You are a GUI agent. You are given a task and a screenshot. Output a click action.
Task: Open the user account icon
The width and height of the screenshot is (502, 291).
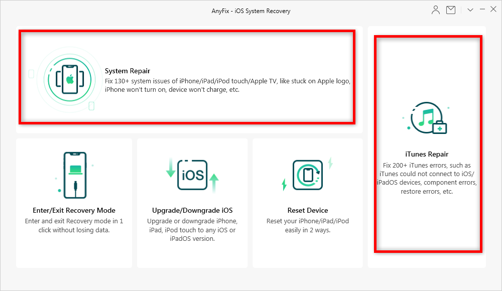click(435, 10)
